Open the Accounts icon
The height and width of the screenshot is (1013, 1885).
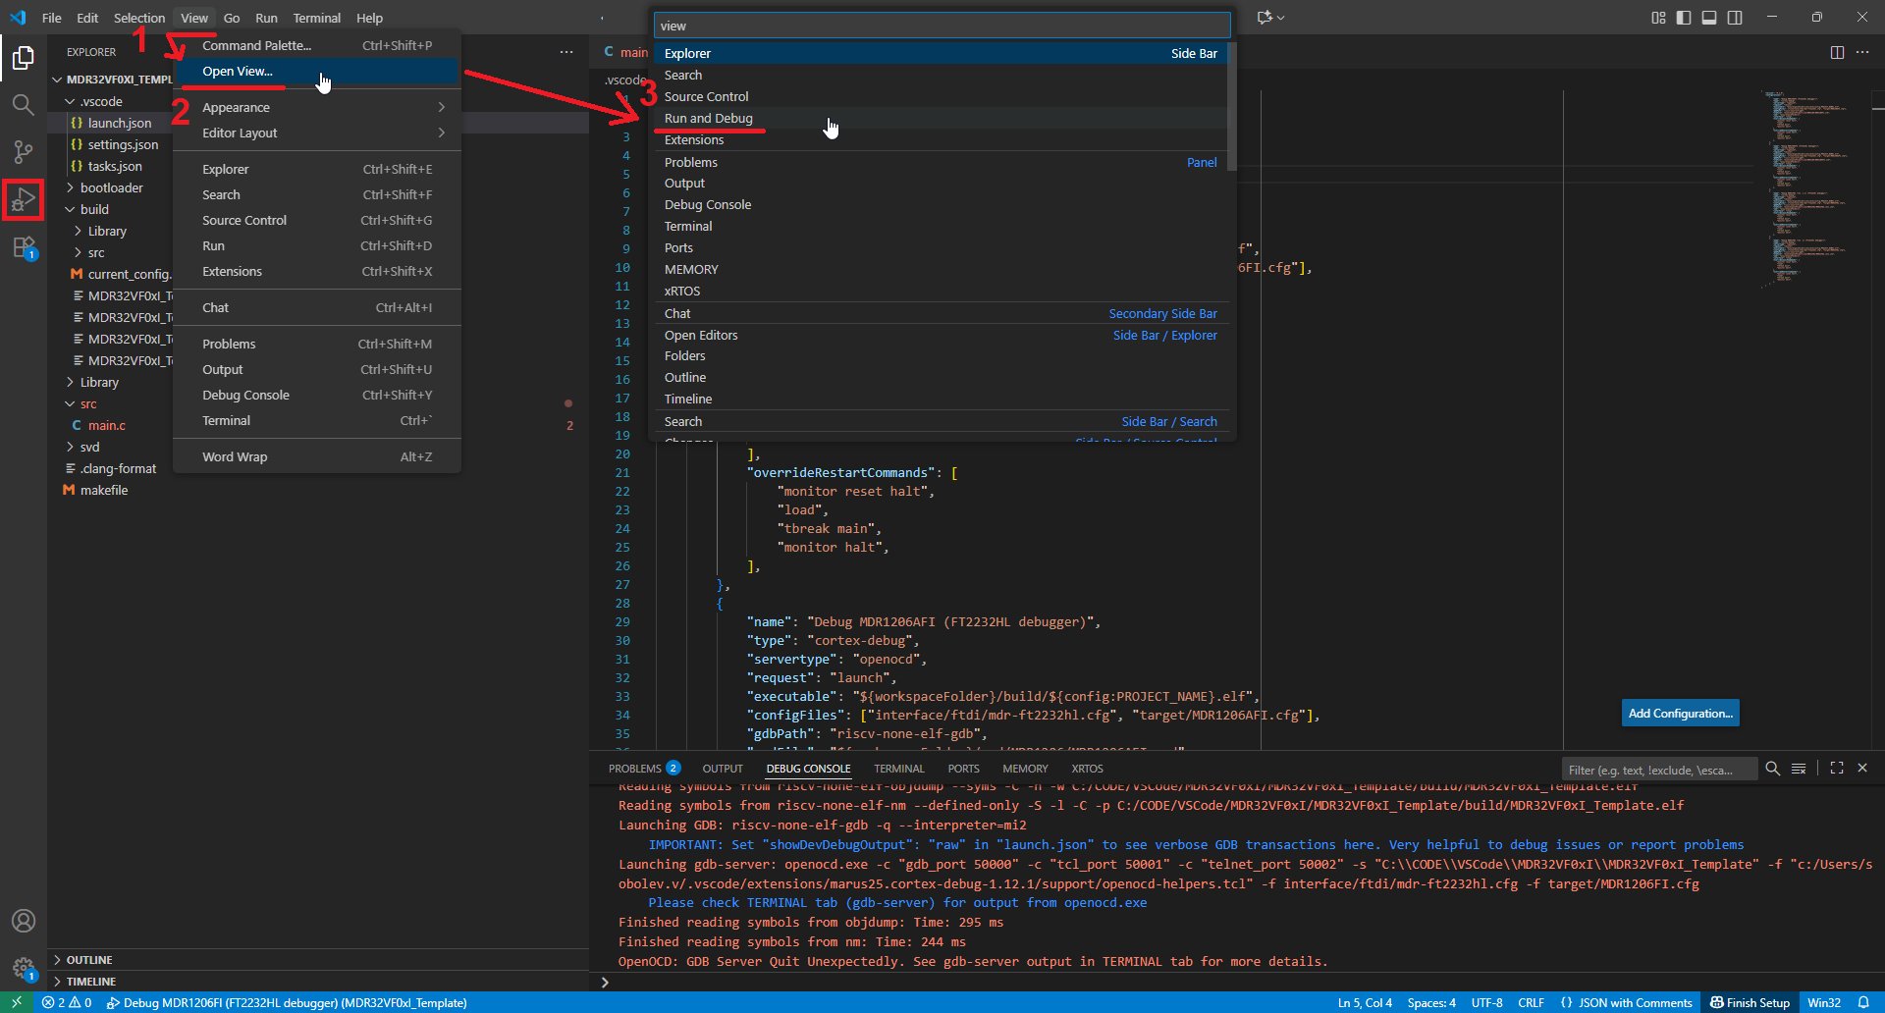tap(24, 921)
